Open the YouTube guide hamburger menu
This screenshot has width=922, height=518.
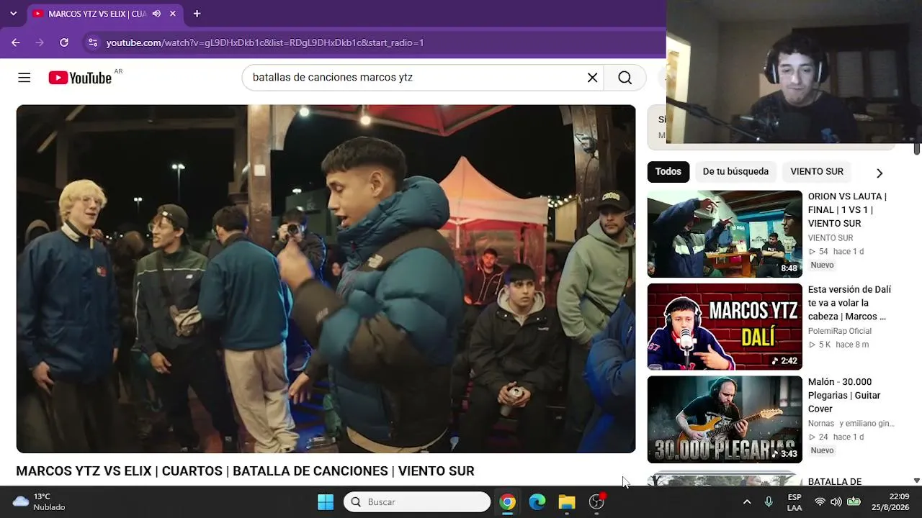pos(24,78)
